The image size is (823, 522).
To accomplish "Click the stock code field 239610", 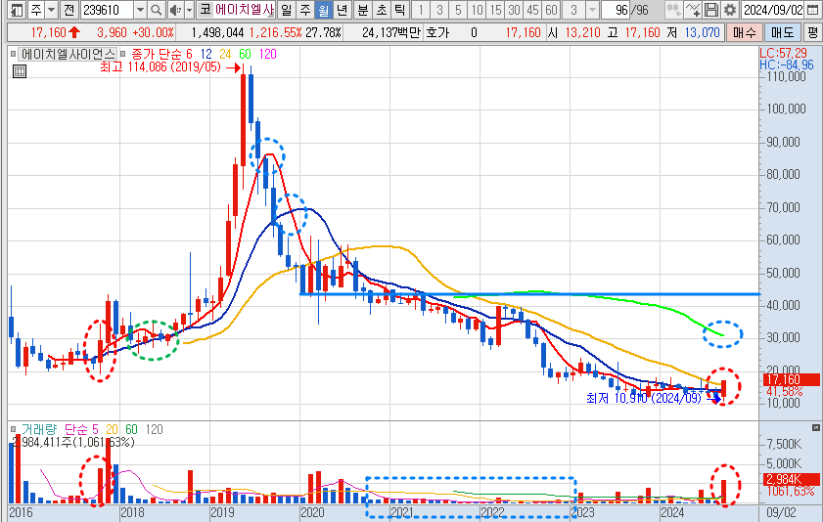I will (x=108, y=10).
